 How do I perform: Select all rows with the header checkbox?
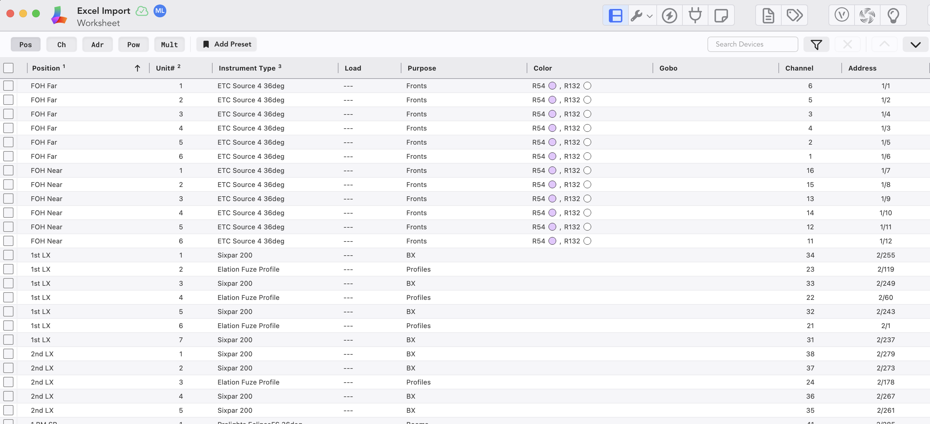8,68
